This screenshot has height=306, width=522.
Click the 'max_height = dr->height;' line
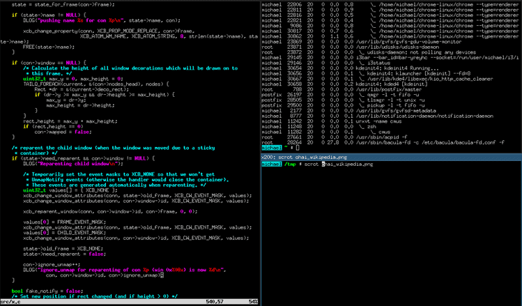pos(80,105)
